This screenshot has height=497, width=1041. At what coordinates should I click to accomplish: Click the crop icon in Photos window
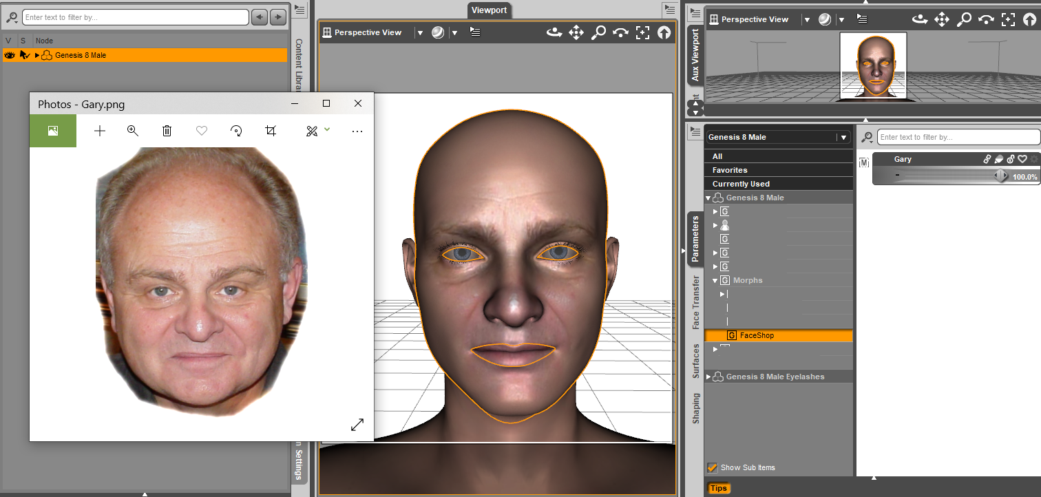coord(271,131)
